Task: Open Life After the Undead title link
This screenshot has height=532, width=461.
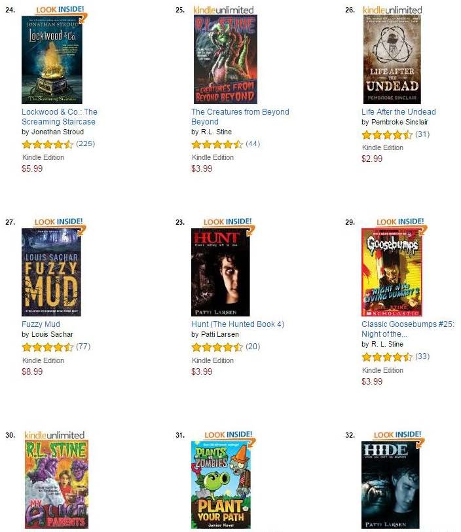Action: [399, 111]
